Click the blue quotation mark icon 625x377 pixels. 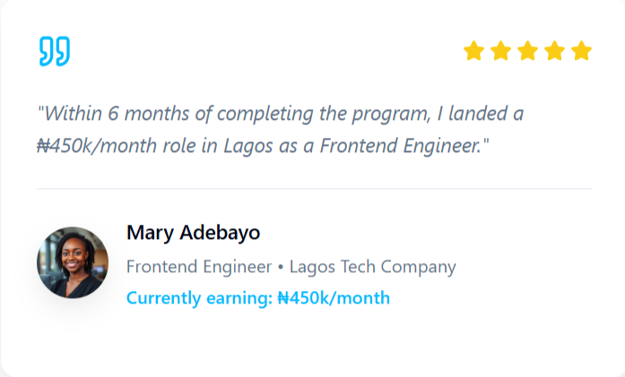click(x=55, y=51)
